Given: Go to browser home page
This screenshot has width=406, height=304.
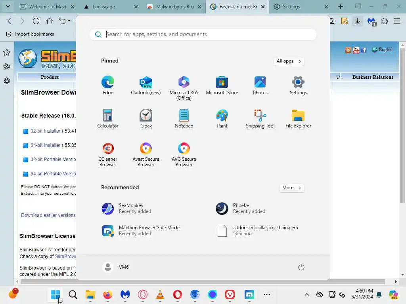Looking at the screenshot, I should [x=49, y=21].
